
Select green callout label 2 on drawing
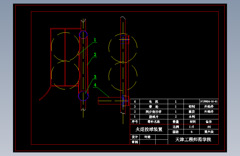[x=95, y=54]
